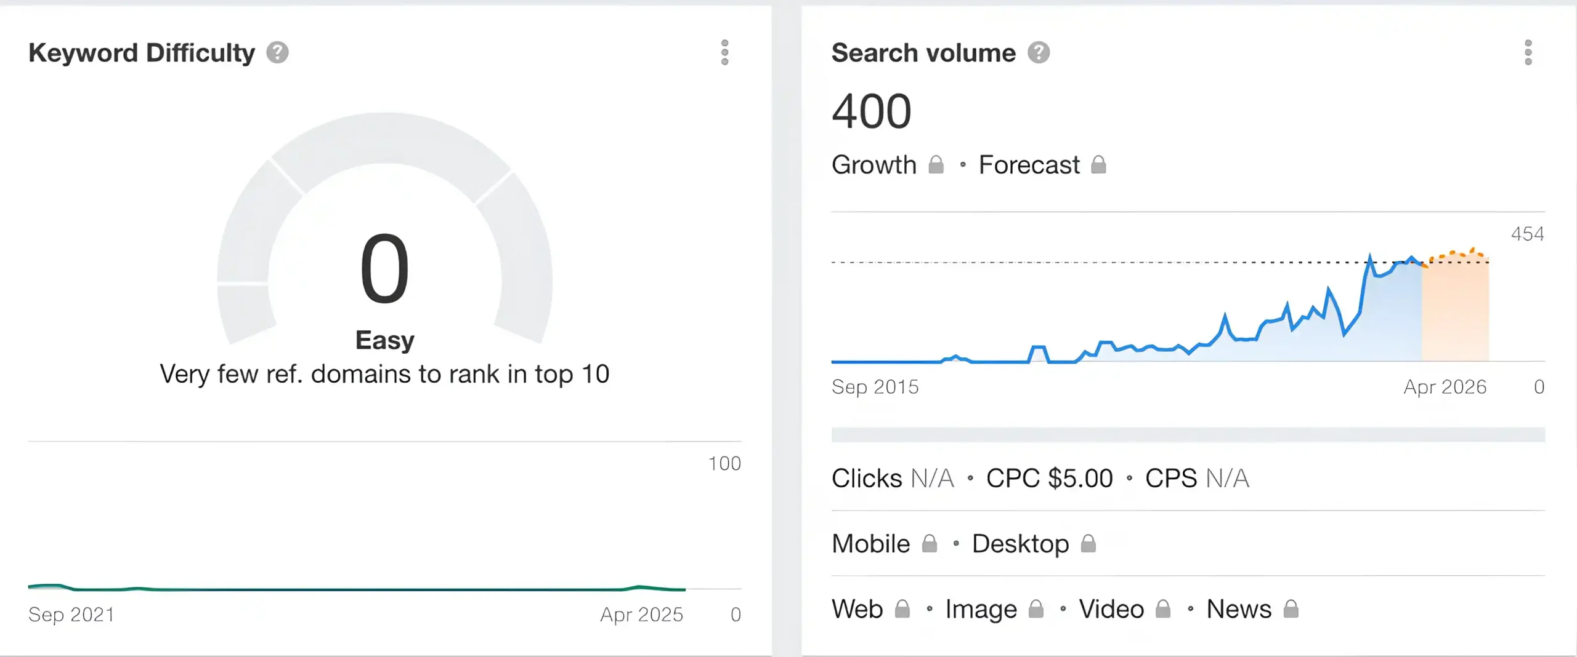The height and width of the screenshot is (657, 1577).
Task: Click the Keyword Difficulty help question icon
Action: [277, 53]
